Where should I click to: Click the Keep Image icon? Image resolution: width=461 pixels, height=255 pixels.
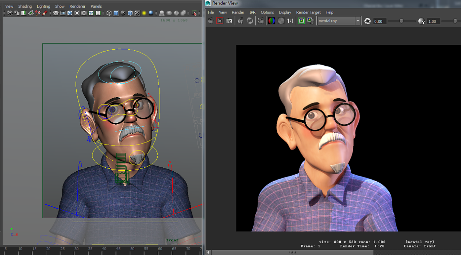coord(301,21)
